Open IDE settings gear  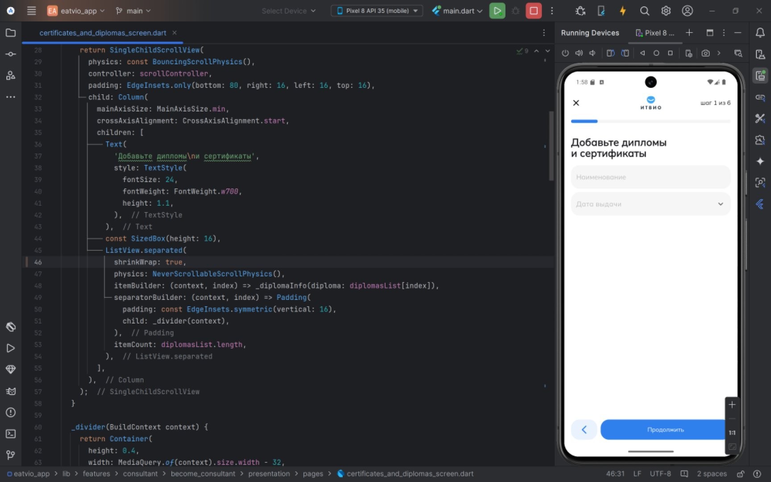[666, 11]
